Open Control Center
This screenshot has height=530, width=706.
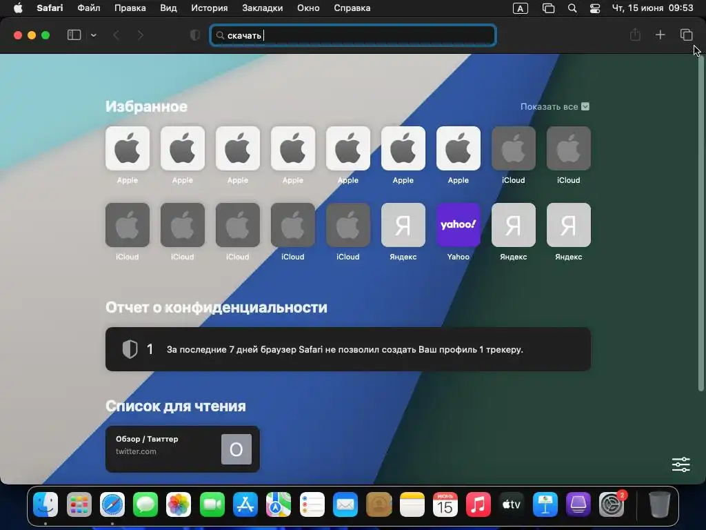(x=595, y=8)
